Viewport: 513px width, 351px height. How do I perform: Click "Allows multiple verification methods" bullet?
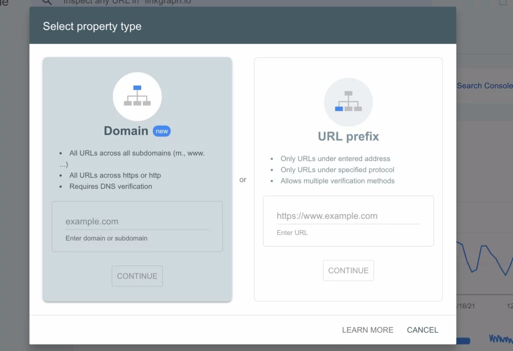coord(337,181)
